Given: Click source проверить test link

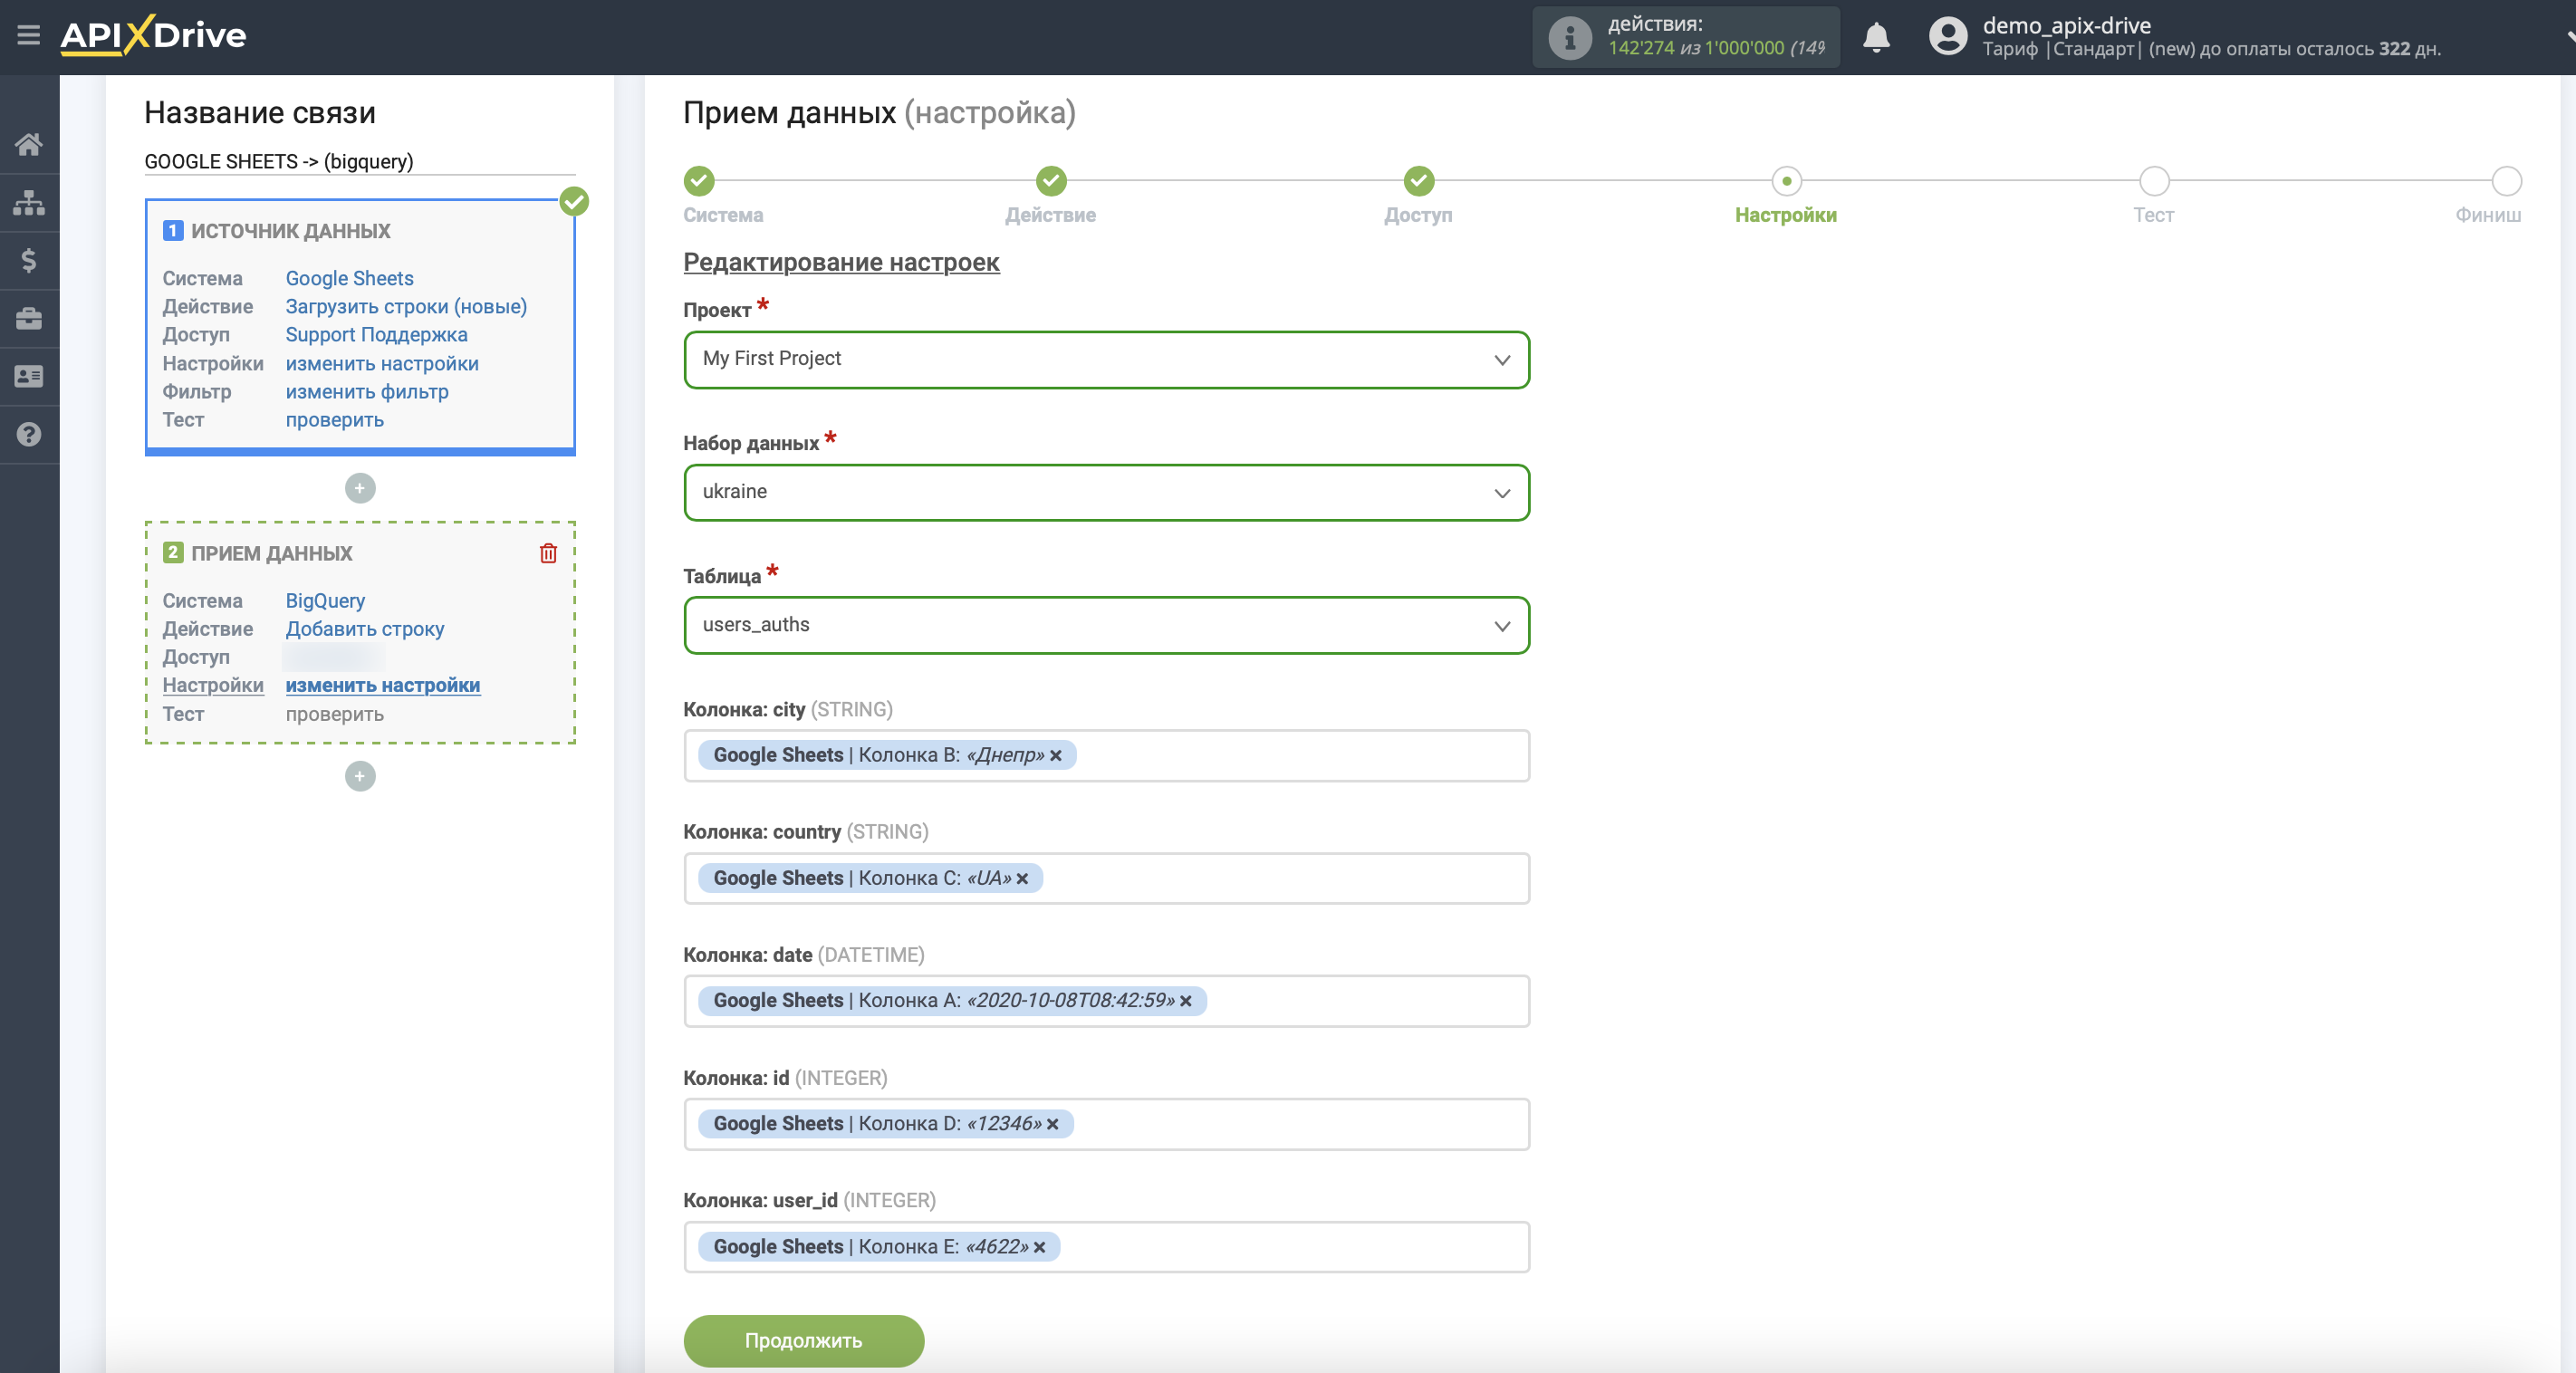Looking at the screenshot, I should point(335,419).
